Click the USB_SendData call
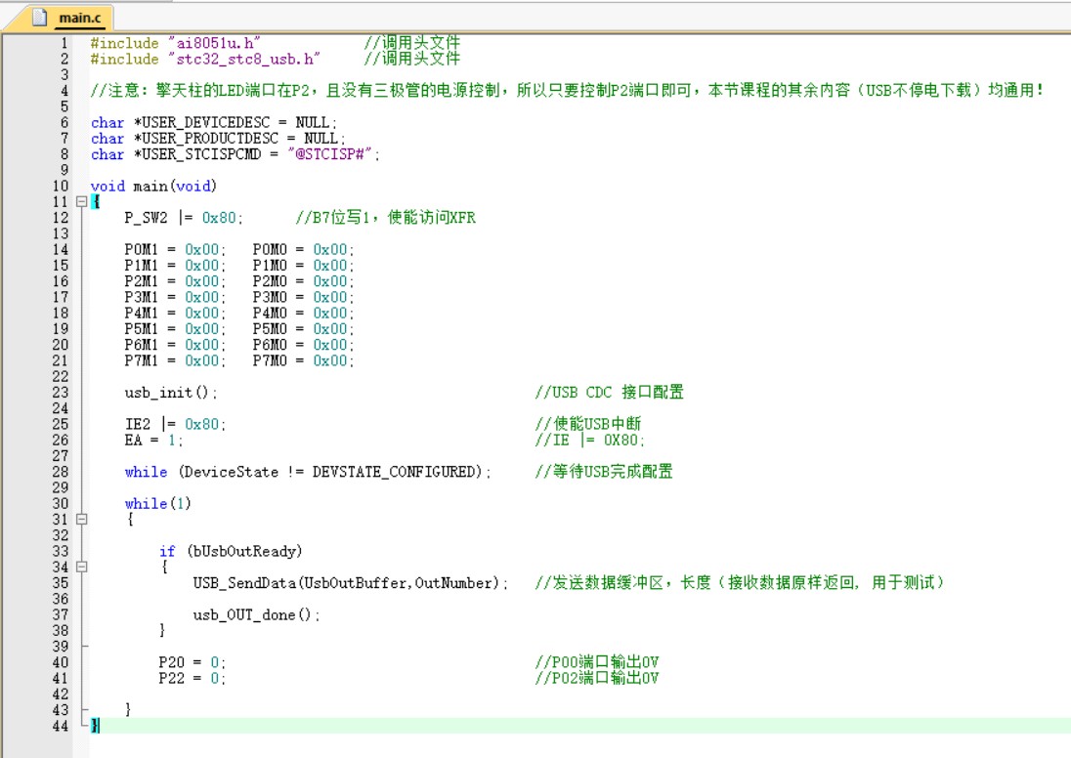 point(351,583)
